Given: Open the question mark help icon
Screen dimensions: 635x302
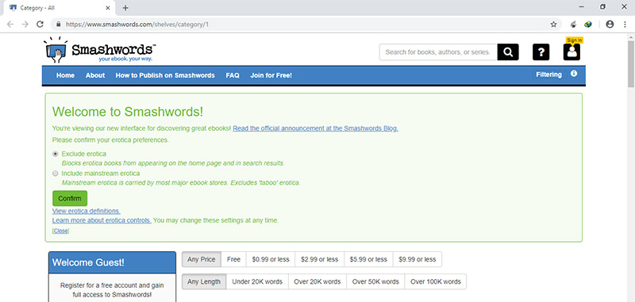Looking at the screenshot, I should tap(541, 52).
